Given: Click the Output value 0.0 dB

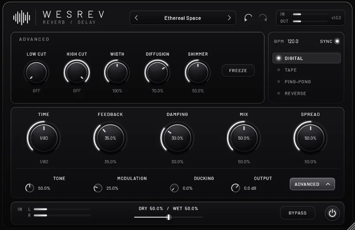Looking at the screenshot, I should click(x=250, y=188).
